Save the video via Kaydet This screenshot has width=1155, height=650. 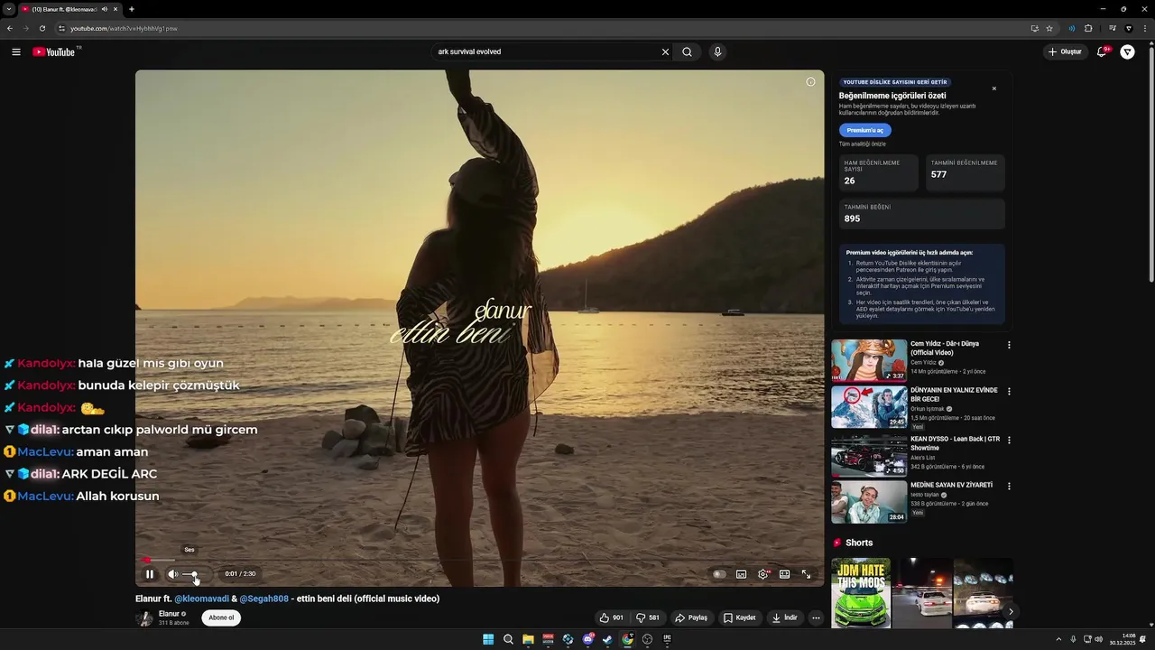[740, 618]
